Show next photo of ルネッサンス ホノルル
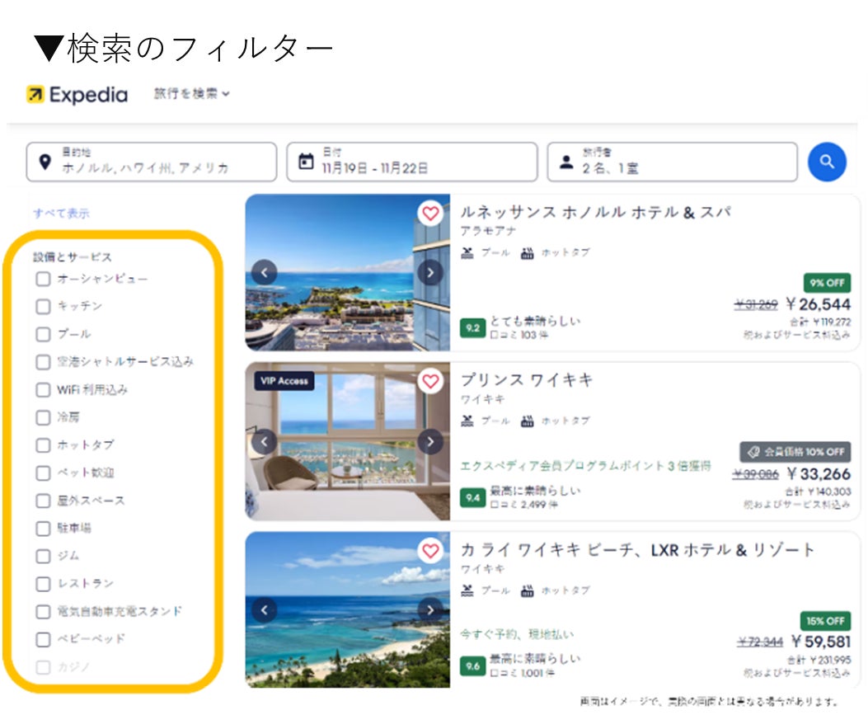This screenshot has width=868, height=715. [x=430, y=272]
